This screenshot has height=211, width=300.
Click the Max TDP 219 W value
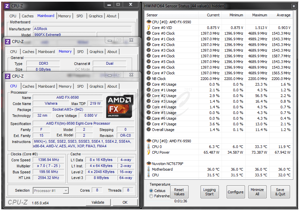(95, 103)
